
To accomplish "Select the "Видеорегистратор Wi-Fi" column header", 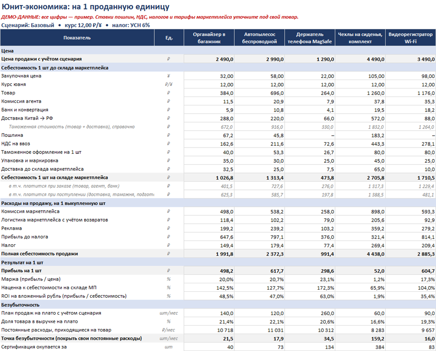I will [411, 38].
